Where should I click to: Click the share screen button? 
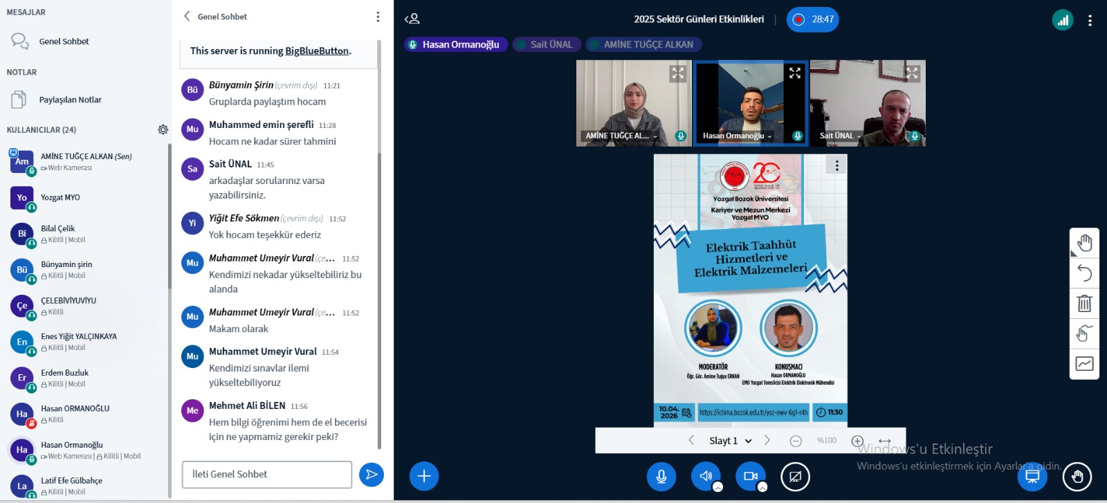(795, 476)
